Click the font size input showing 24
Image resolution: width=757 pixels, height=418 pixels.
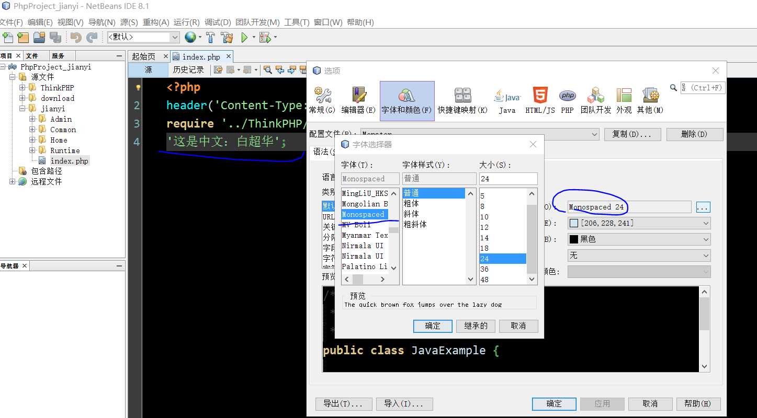coord(508,179)
